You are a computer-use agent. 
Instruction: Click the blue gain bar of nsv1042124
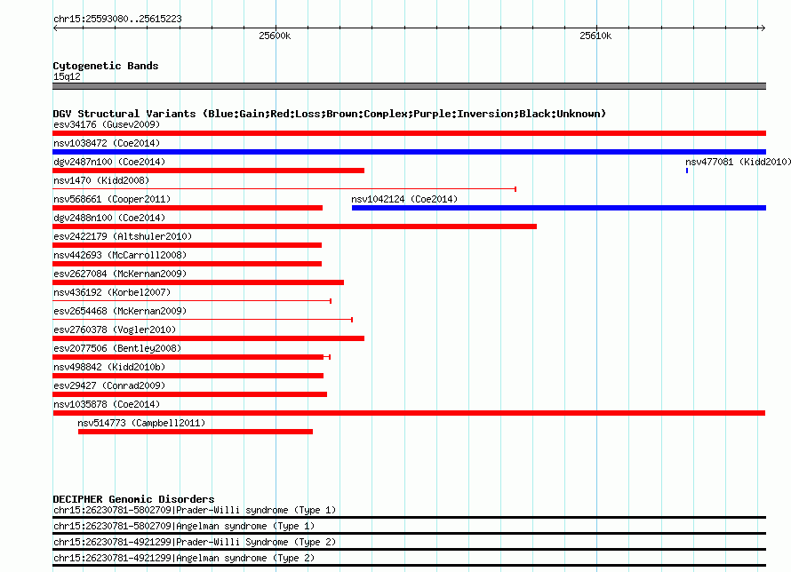point(559,208)
